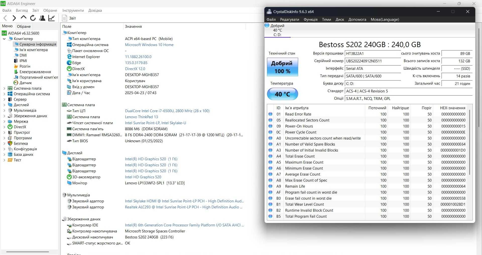Viewport: 482px width, 255px height.
Task: Click Windows icon beside Операційна система field
Action: 69,45
